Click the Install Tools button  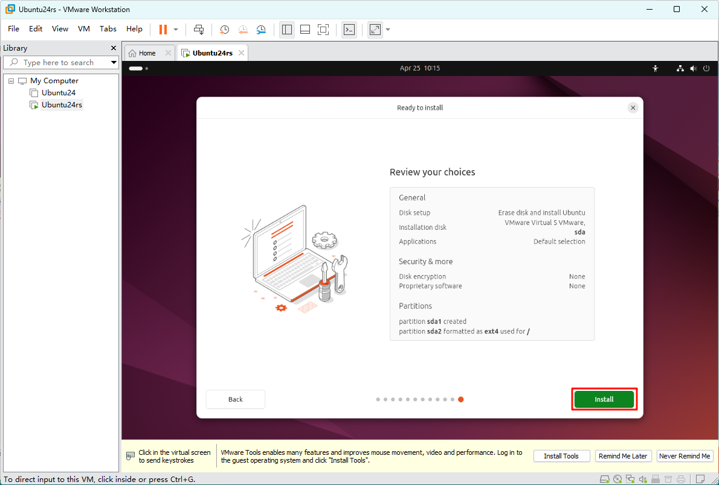(x=561, y=456)
